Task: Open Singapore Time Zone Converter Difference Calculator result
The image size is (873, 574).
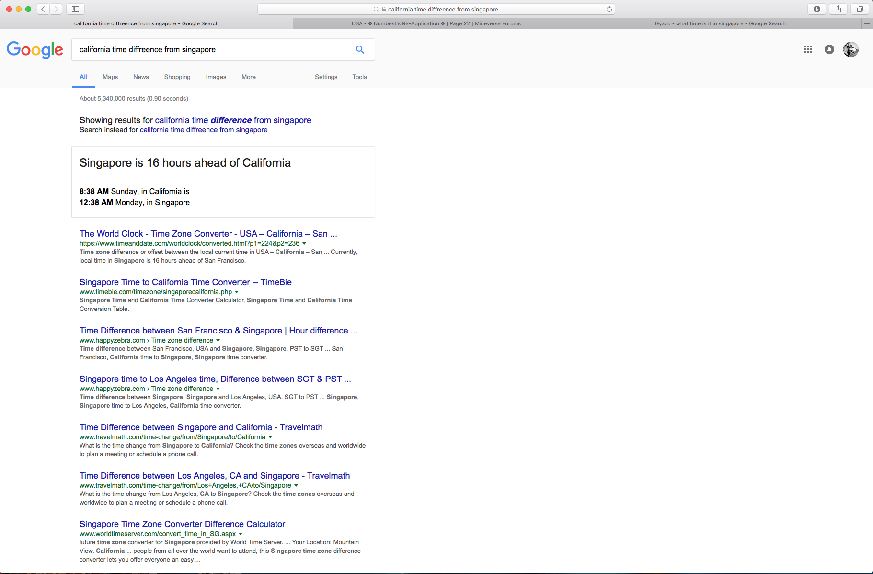Action: [182, 524]
